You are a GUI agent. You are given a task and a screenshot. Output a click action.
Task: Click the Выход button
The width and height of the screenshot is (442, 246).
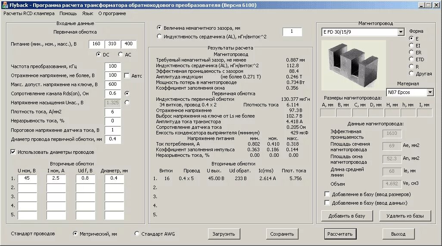coord(398,234)
